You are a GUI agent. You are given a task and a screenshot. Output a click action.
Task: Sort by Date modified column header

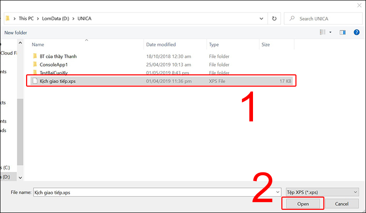click(161, 44)
